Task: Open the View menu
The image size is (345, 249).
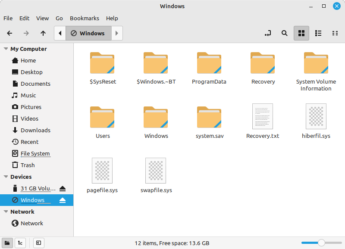Action: 42,18
